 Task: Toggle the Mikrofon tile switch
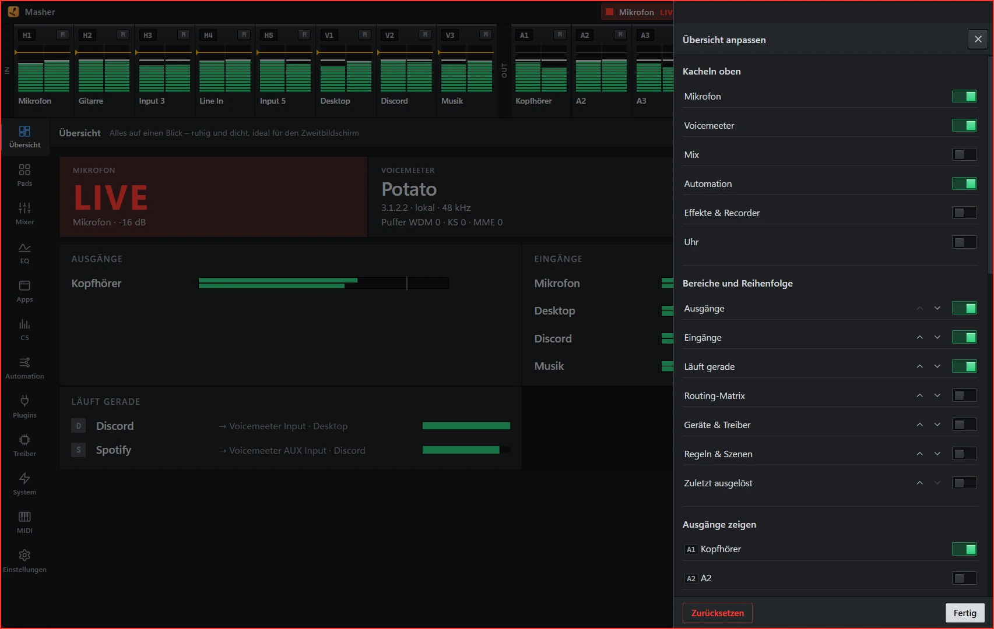click(964, 96)
